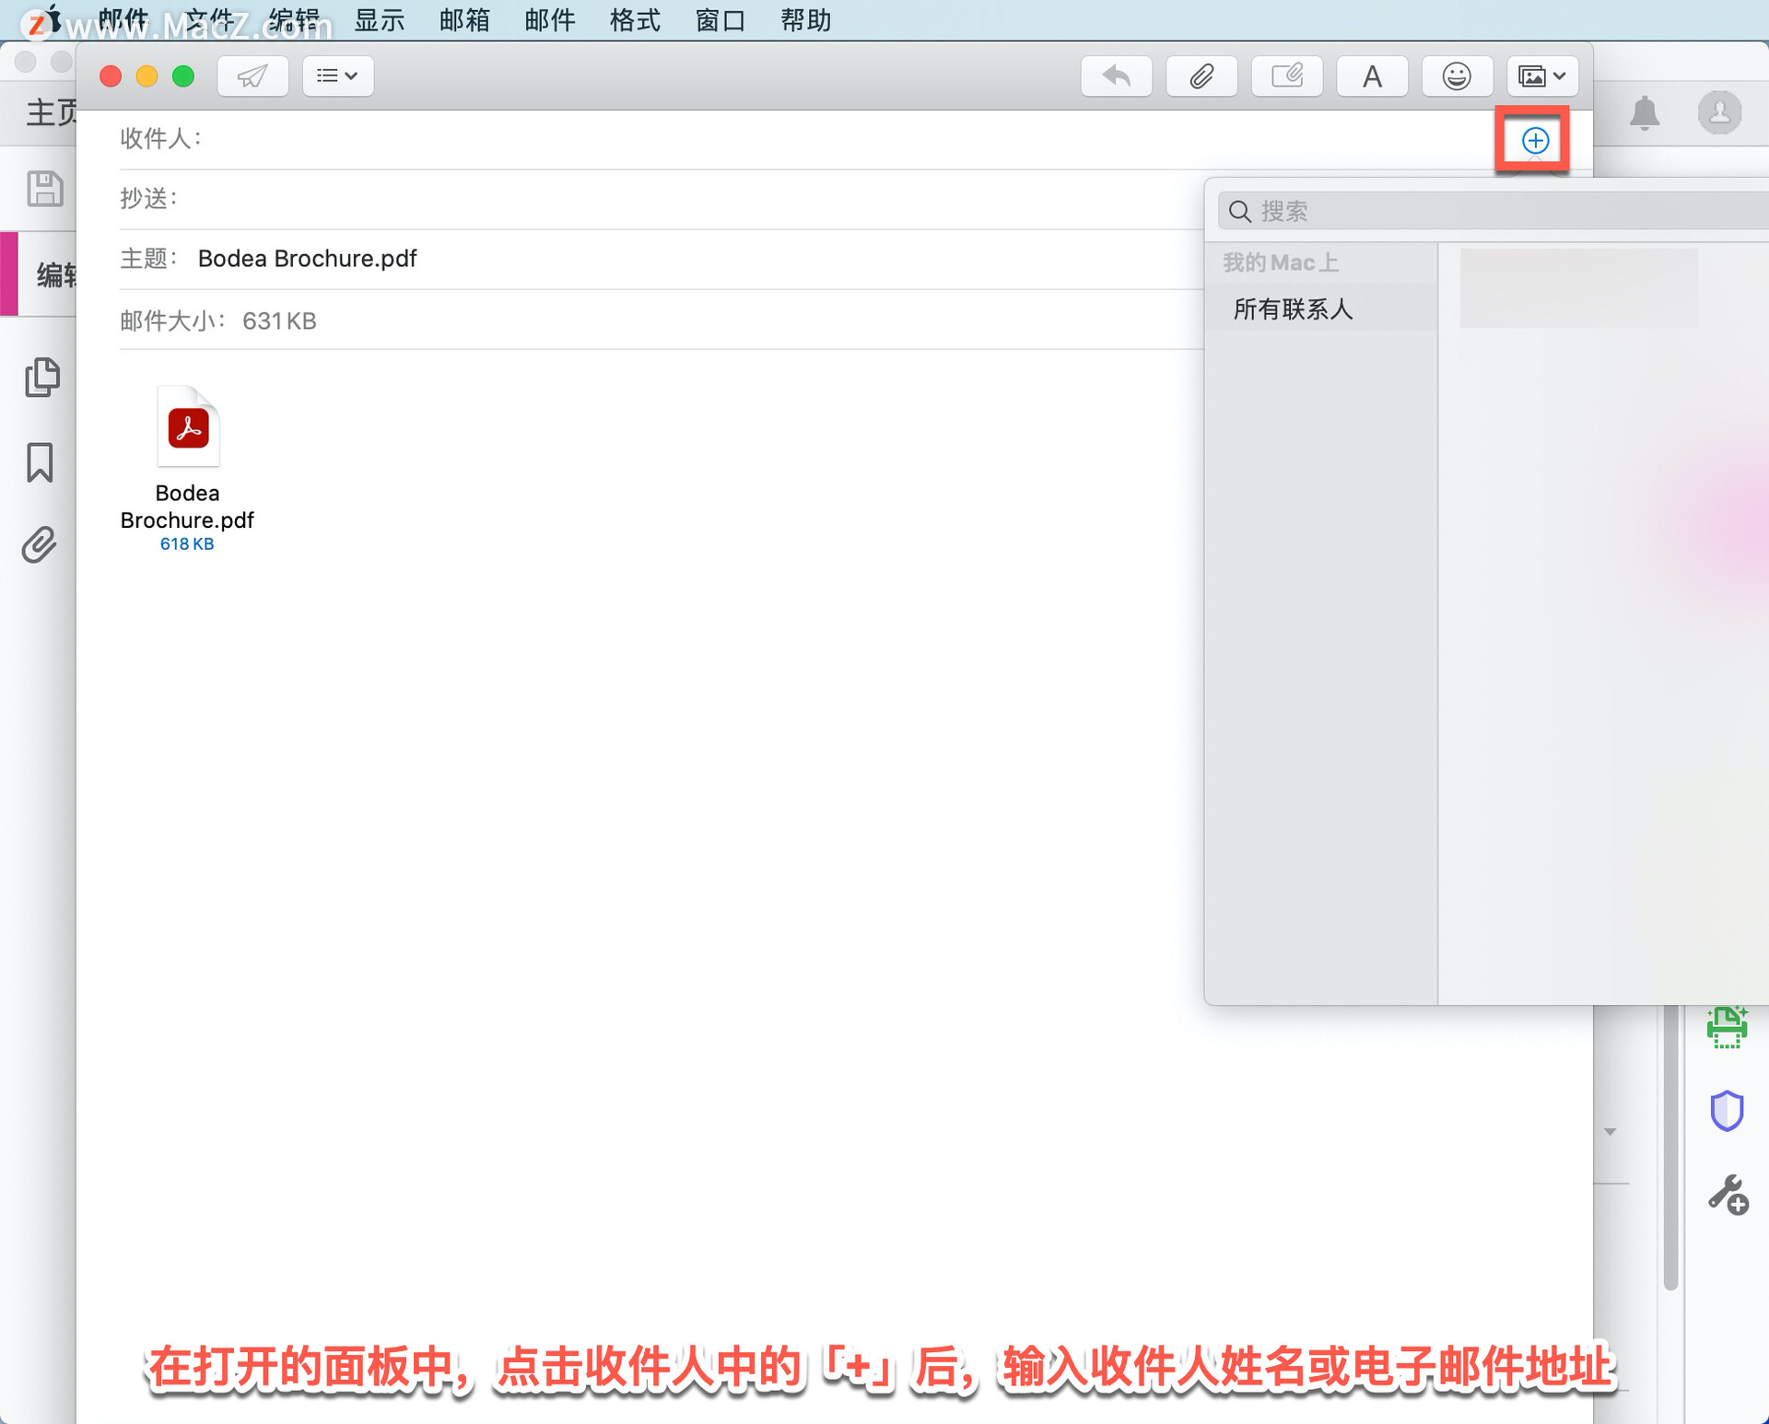
Task: Open pages panel icon in background sidebar
Action: point(41,377)
